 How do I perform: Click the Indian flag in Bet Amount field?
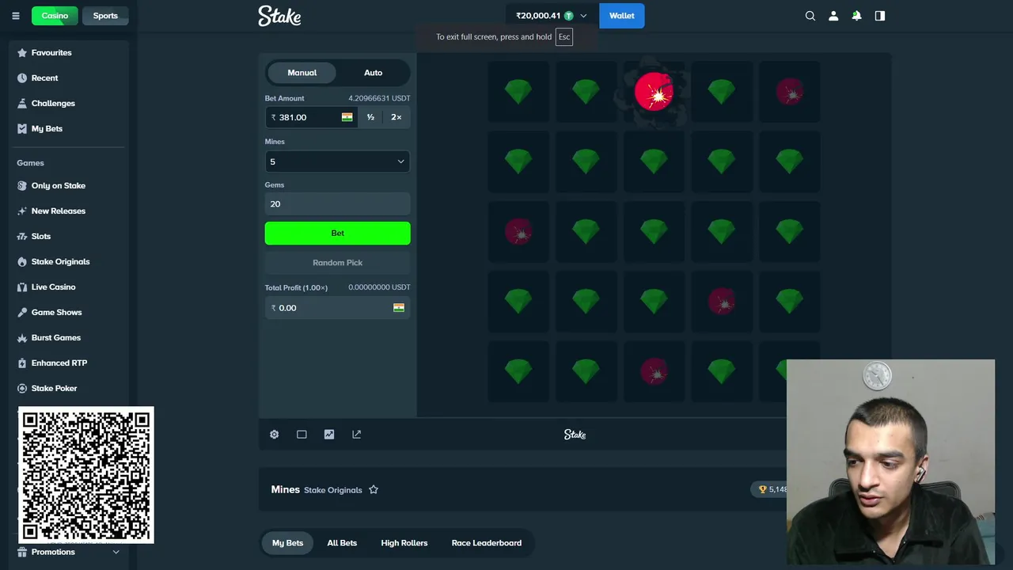pos(347,117)
